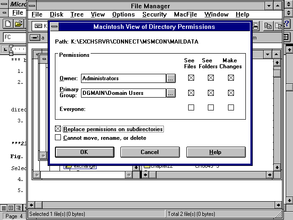This screenshot has width=293, height=220.
Task: Click OK to apply permissions
Action: point(85,152)
